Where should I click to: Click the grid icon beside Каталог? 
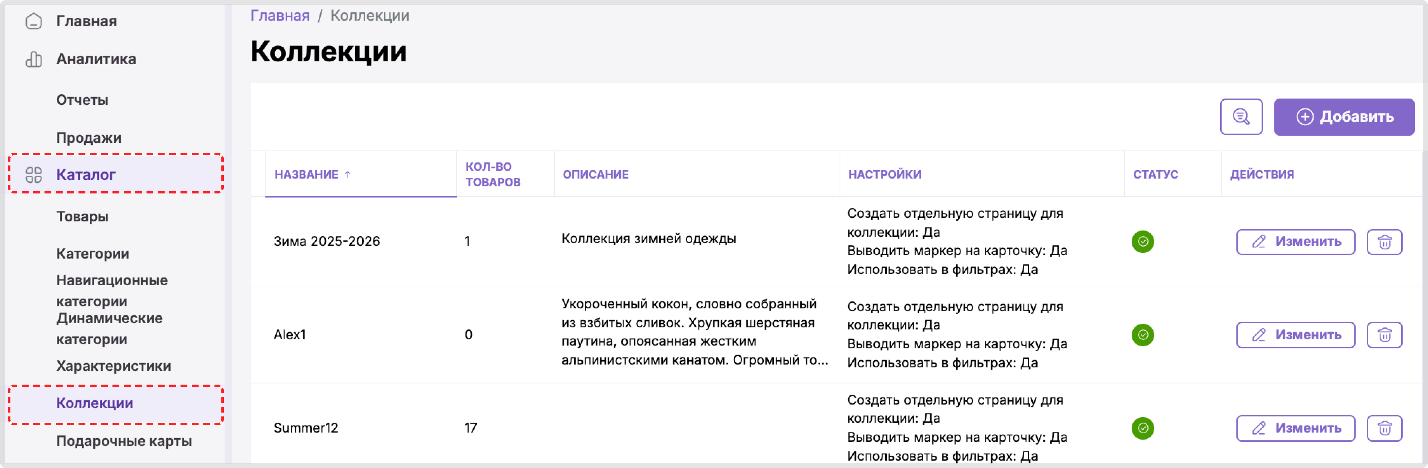[34, 174]
